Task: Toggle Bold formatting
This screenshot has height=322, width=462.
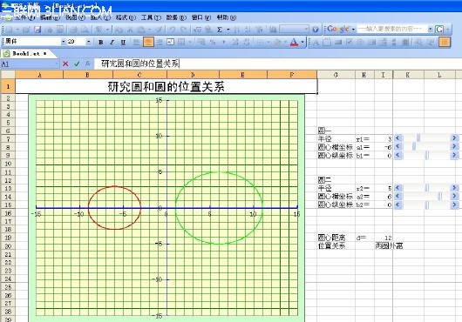Action: [101, 42]
